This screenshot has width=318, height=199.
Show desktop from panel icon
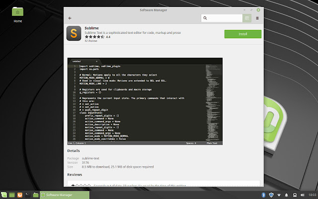click(x=12, y=195)
